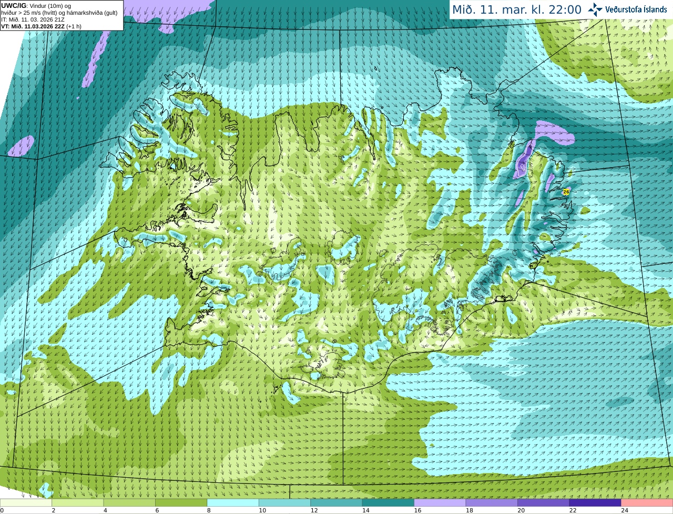Pick the pale cyan 8–10 legend swatch

233,503
